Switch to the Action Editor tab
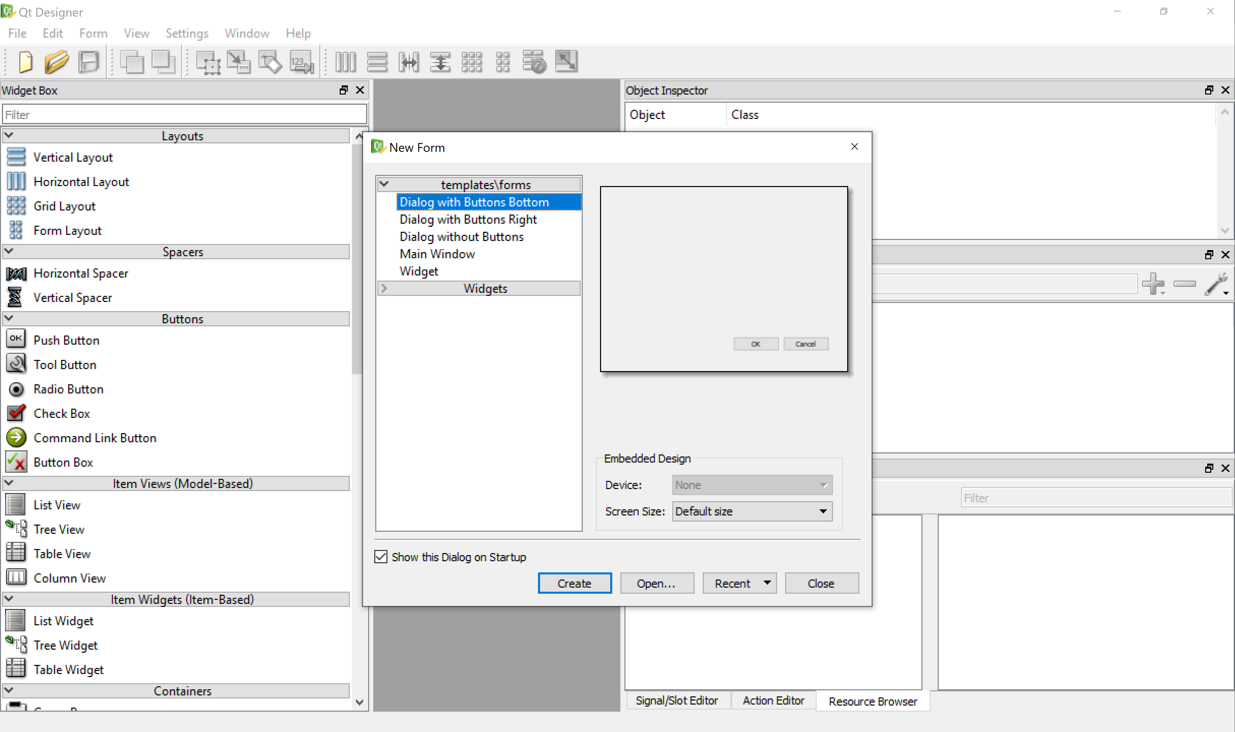This screenshot has height=732, width=1235. 773,700
